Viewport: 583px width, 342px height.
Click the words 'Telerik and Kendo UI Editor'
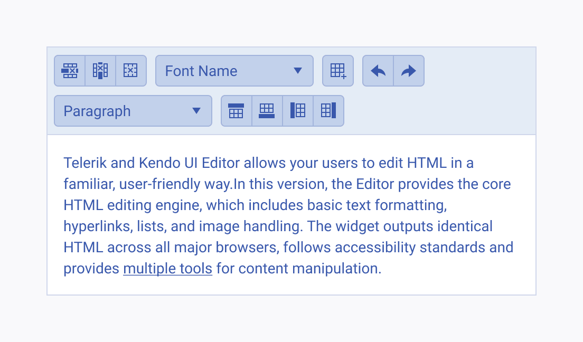tap(152, 163)
